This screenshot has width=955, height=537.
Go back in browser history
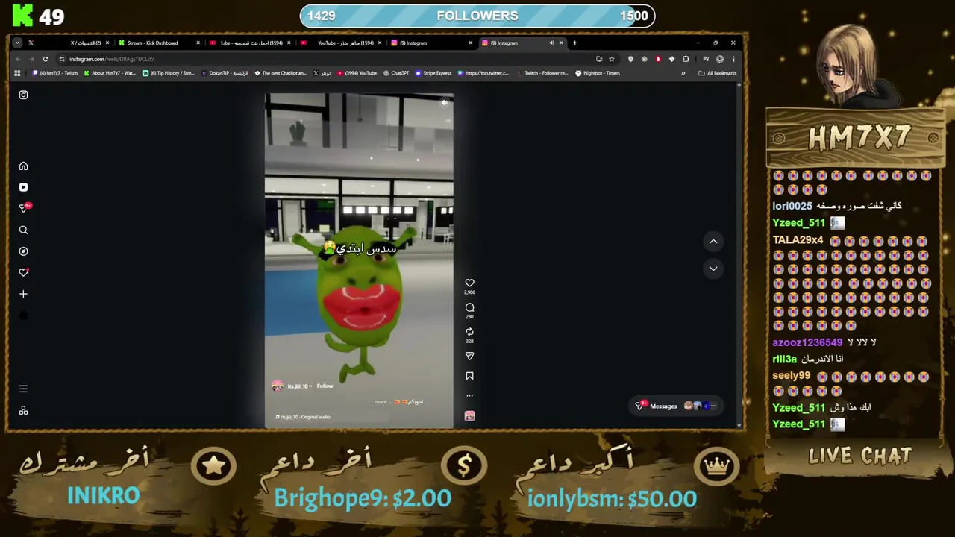[17, 59]
